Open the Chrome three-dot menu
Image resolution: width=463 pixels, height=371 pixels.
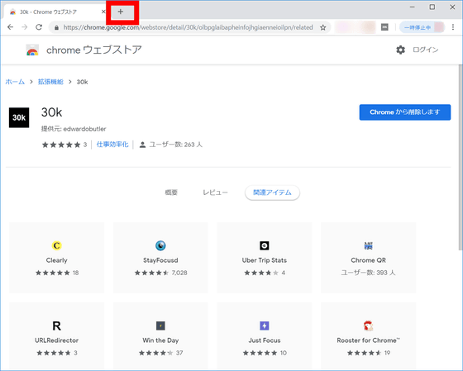[453, 27]
